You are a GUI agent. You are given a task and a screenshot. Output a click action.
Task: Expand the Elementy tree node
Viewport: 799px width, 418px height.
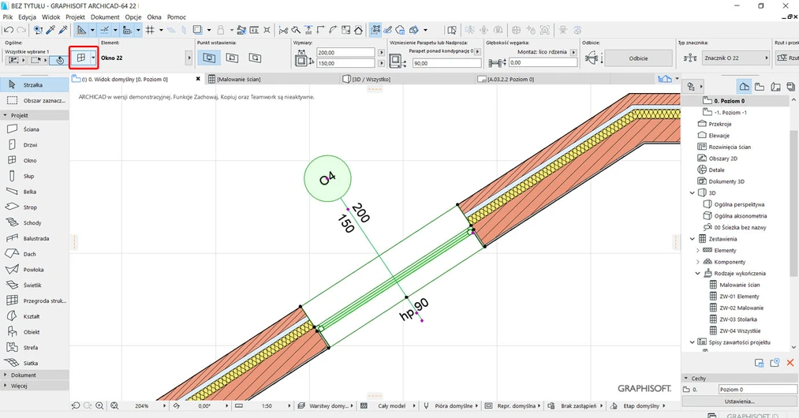(698, 250)
